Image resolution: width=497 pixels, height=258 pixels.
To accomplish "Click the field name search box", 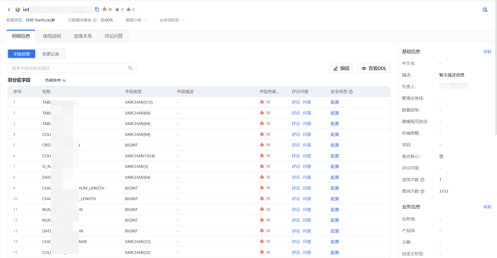I will [x=72, y=68].
